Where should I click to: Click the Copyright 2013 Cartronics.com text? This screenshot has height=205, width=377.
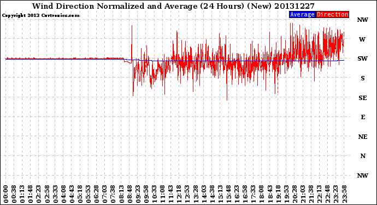click(x=40, y=15)
